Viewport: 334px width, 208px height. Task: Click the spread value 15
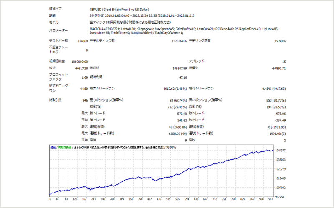pyautogui.click(x=284, y=62)
